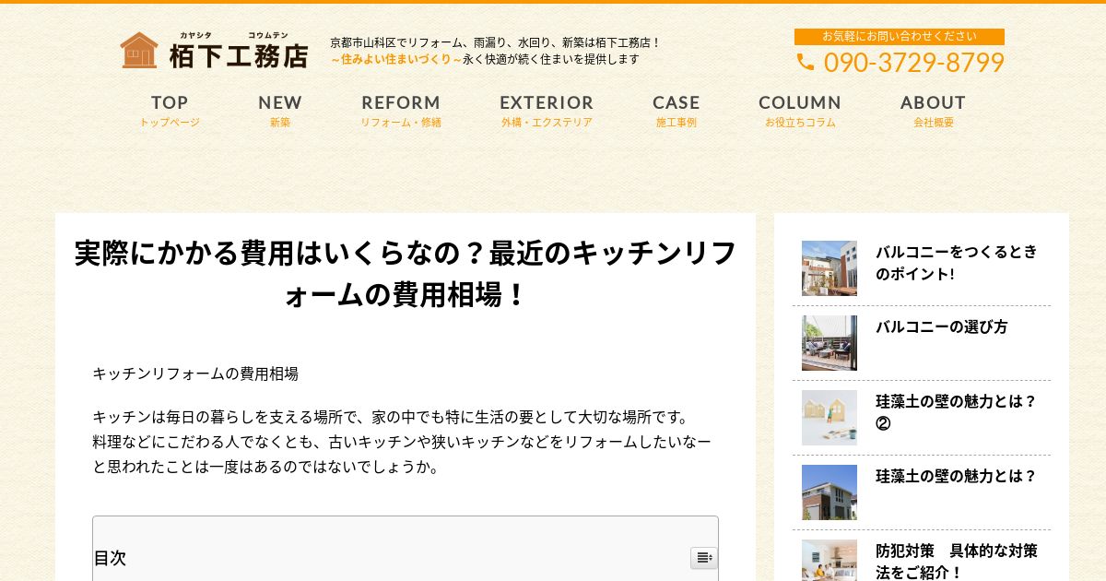Open the TOP トップページ menu

170,111
